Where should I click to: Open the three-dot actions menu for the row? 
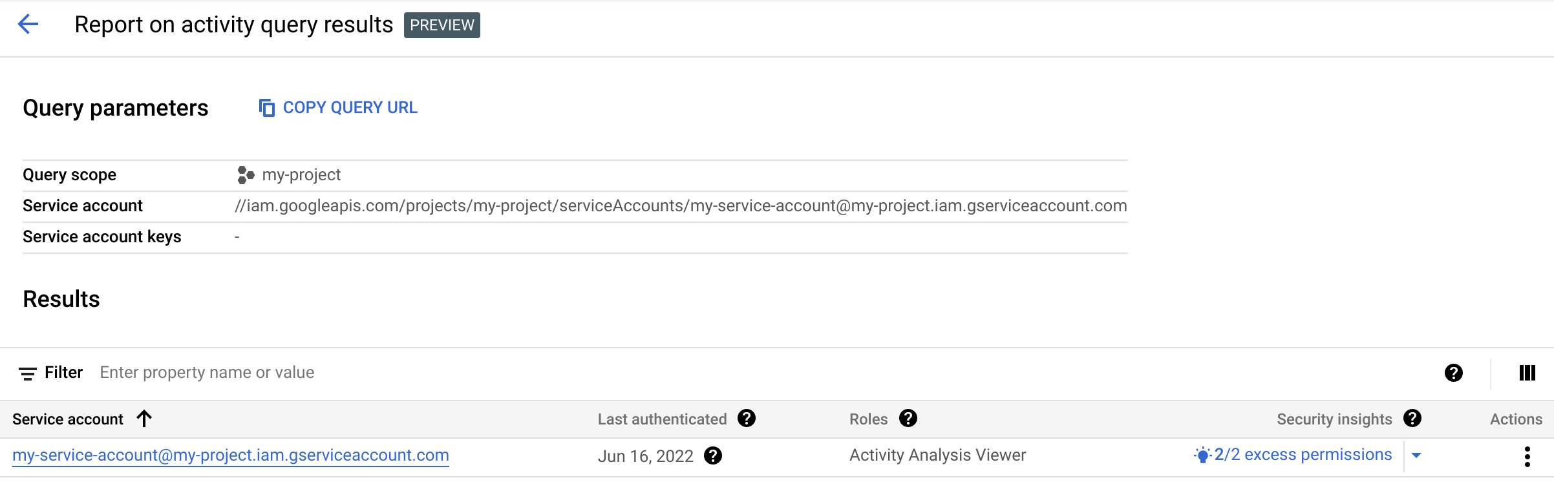1527,456
